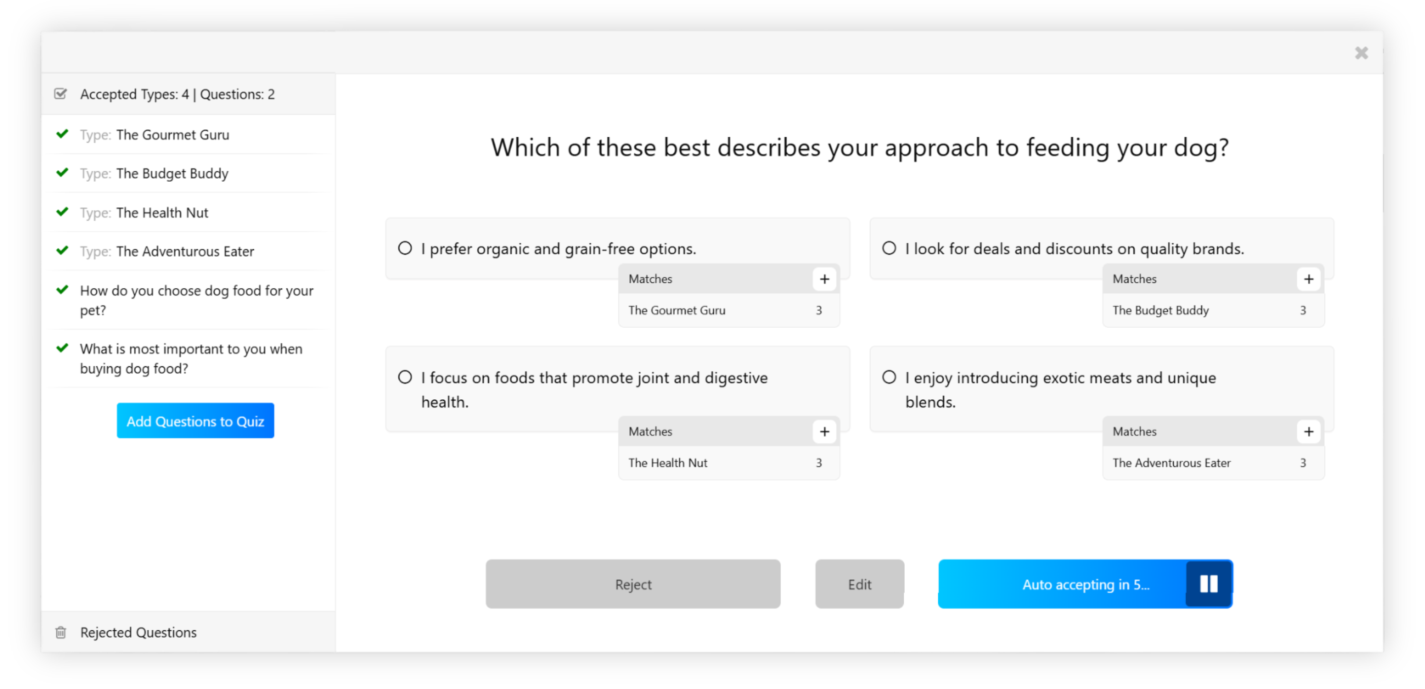The width and height of the screenshot is (1425, 689).
Task: Open the plus on Budget Buddy matches
Action: pyautogui.click(x=1309, y=279)
